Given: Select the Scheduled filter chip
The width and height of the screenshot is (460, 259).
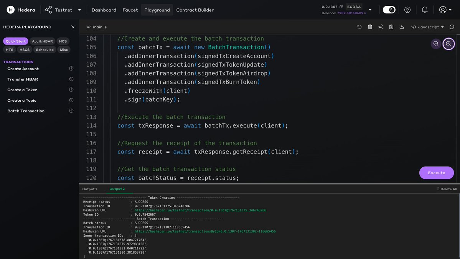Looking at the screenshot, I should point(45,49).
